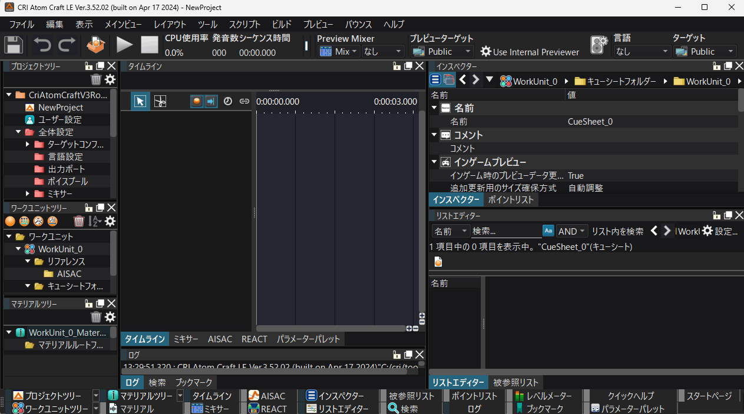Open the スクリプト menu
This screenshot has width=744, height=414.
point(244,25)
